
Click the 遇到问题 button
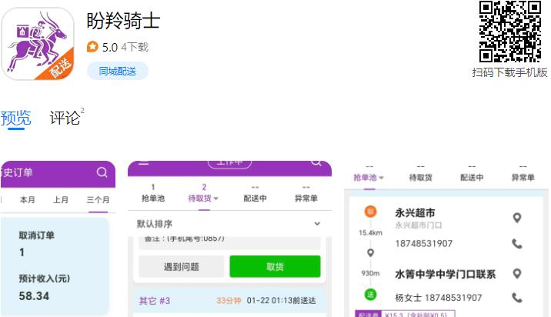[x=180, y=267]
